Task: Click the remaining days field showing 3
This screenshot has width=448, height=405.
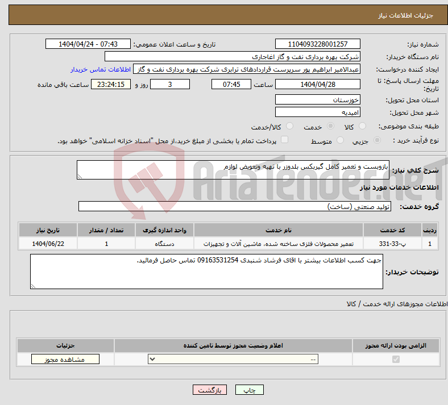Action: point(170,85)
